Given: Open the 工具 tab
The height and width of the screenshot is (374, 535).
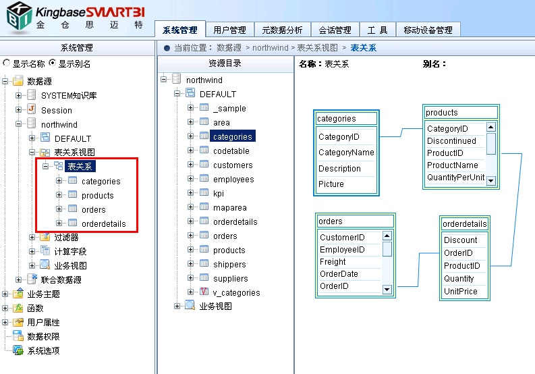Looking at the screenshot, I should coord(377,30).
